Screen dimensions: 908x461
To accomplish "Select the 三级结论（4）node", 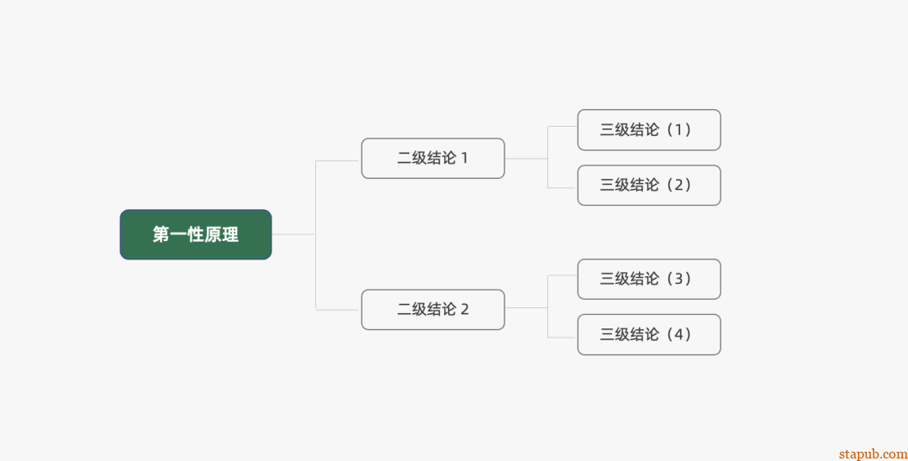I will click(x=648, y=334).
